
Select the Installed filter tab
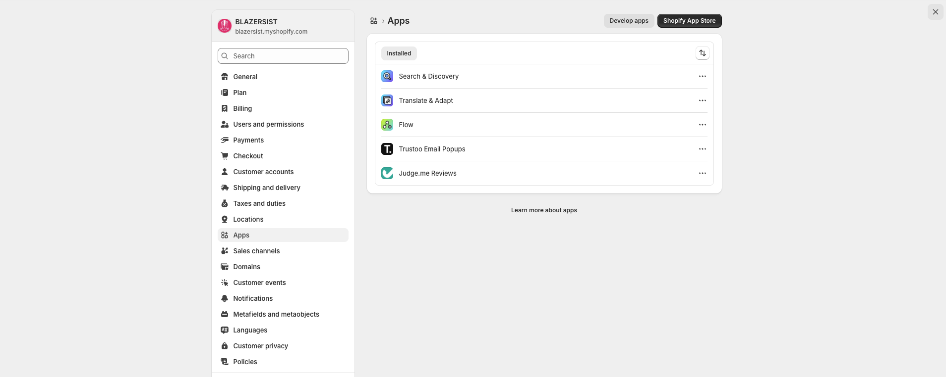pyautogui.click(x=399, y=53)
